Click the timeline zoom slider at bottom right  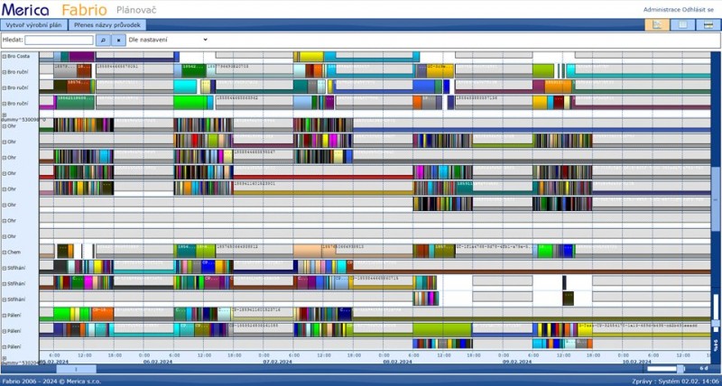click(x=666, y=369)
